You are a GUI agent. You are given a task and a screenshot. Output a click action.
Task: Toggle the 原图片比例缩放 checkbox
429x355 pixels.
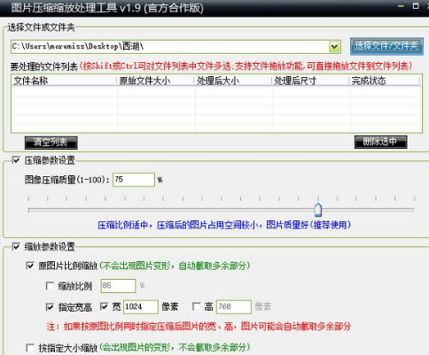[x=30, y=266]
